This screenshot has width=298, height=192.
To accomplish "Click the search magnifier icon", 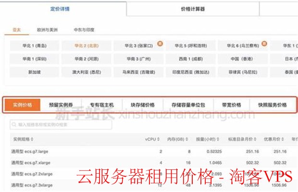I will pyautogui.click(x=14, y=125).
